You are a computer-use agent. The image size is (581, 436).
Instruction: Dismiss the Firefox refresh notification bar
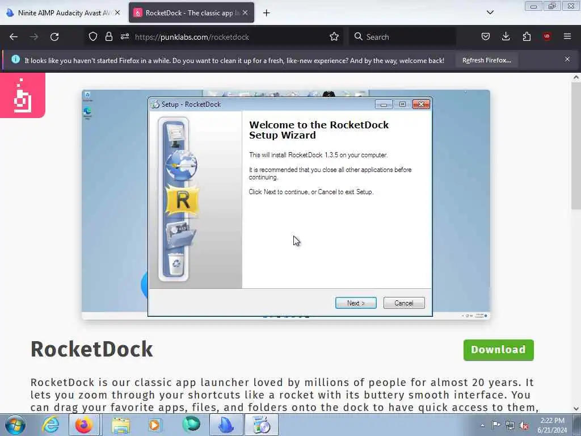567,59
